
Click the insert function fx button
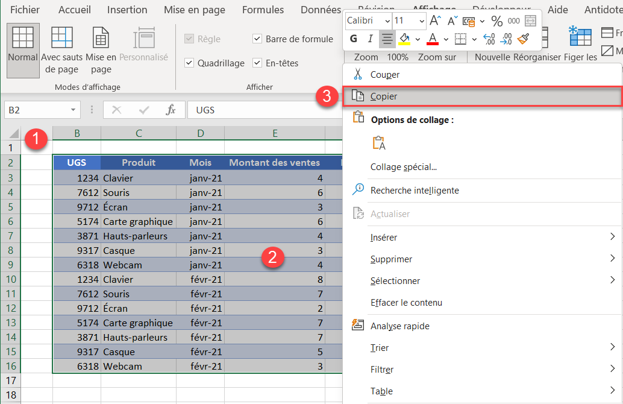pos(171,110)
